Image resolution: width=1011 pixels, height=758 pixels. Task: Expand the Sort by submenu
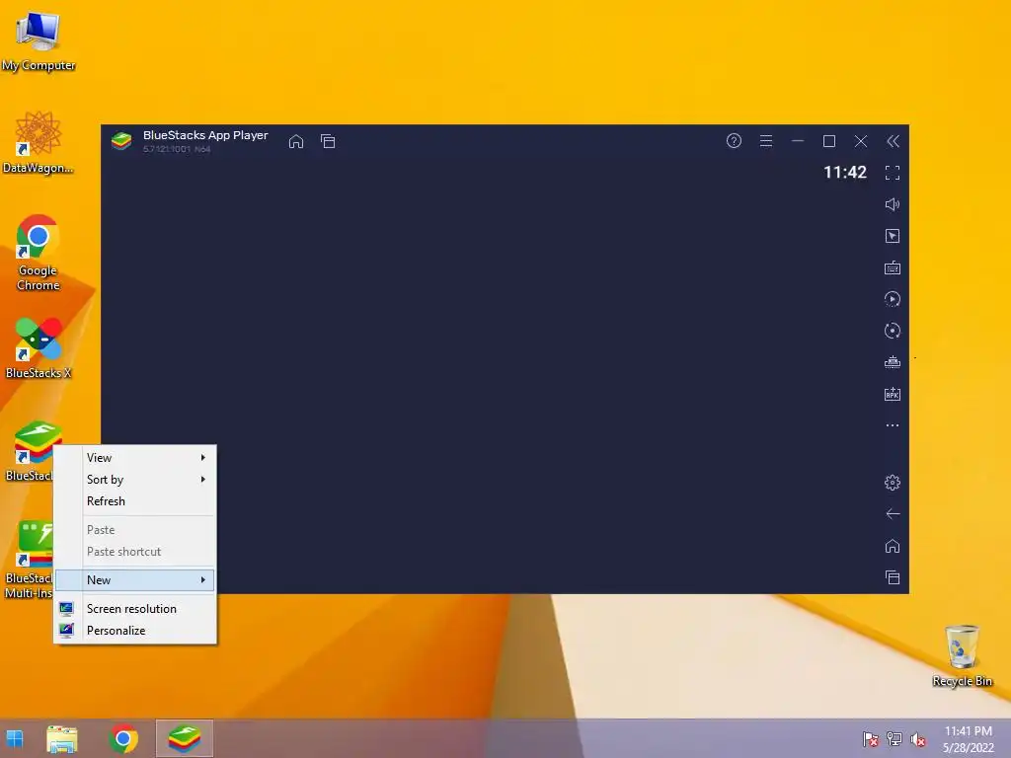(x=134, y=480)
